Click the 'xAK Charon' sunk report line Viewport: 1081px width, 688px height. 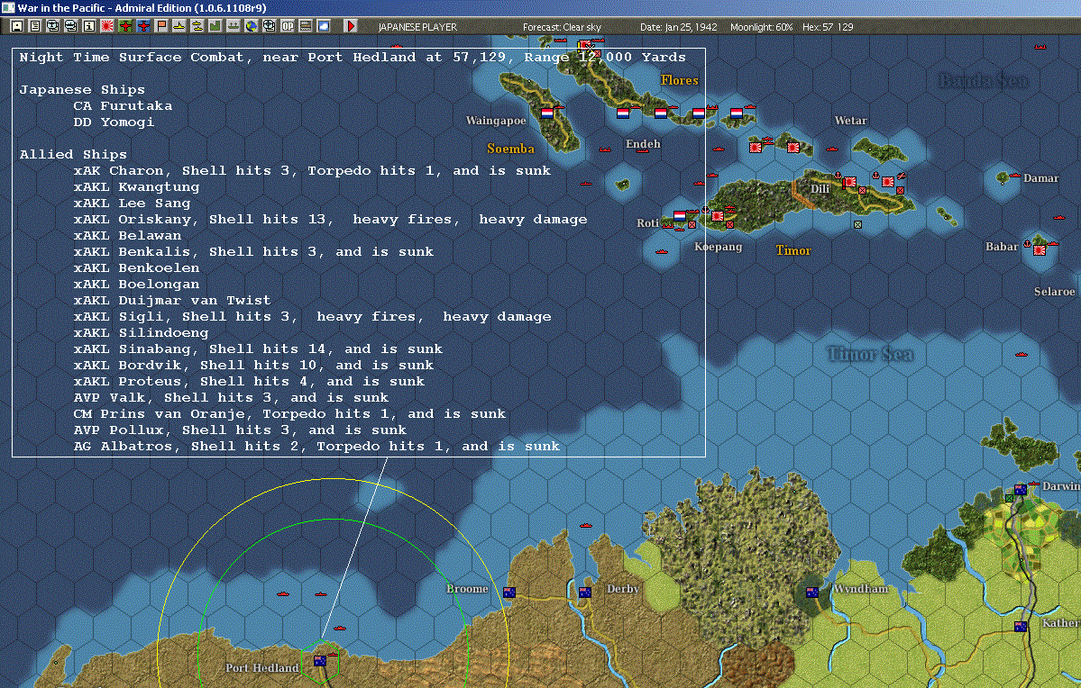point(312,170)
